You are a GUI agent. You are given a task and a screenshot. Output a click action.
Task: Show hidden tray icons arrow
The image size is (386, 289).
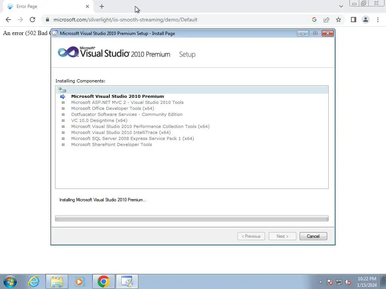coord(320,282)
